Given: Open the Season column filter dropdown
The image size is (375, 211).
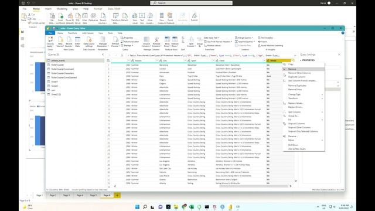Looking at the screenshot, I should pyautogui.click(x=156, y=61).
